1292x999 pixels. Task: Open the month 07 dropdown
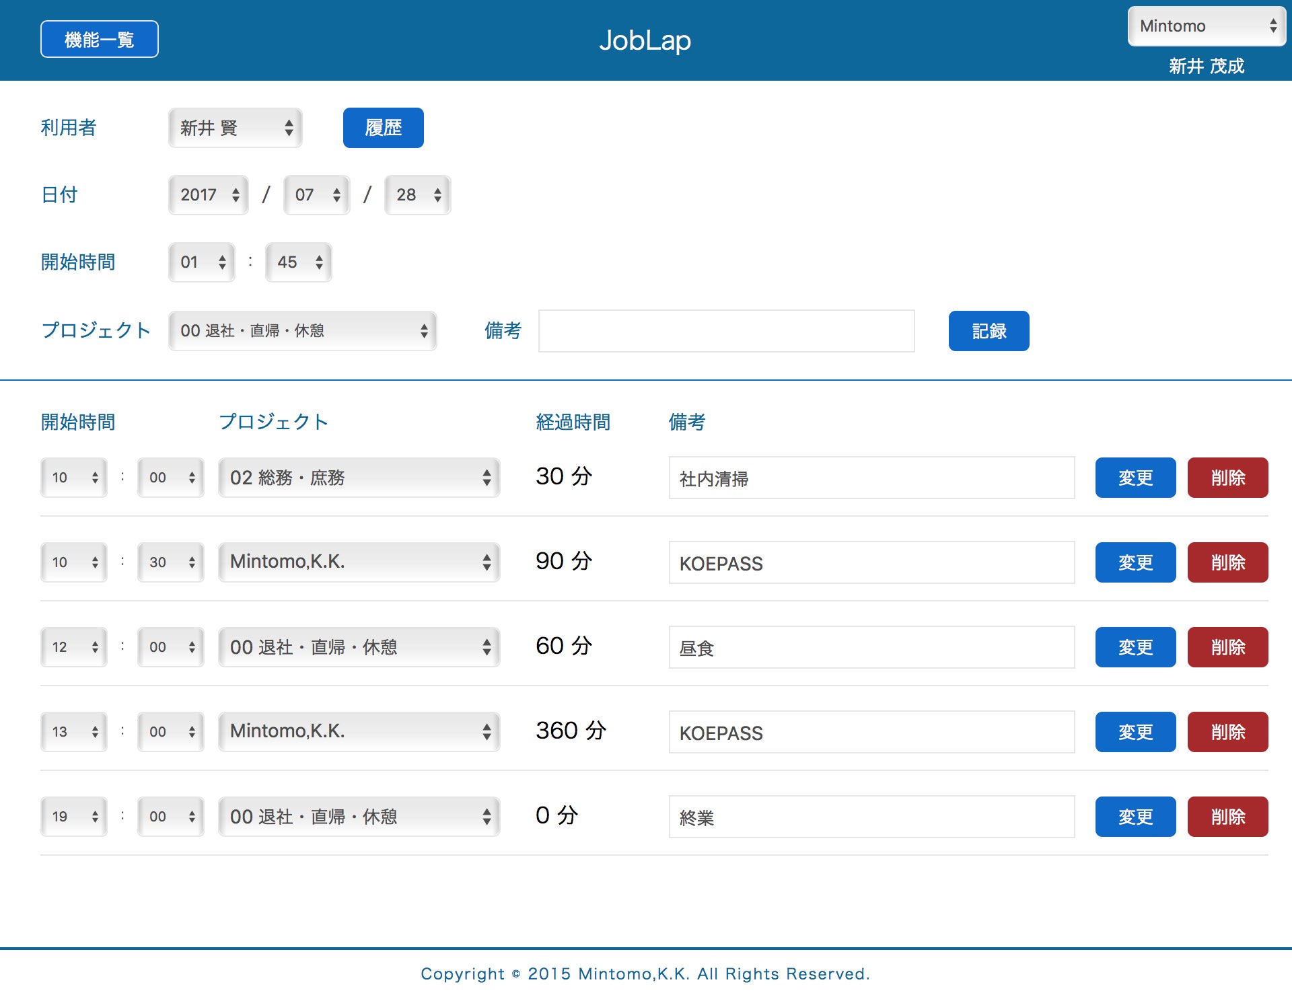316,195
